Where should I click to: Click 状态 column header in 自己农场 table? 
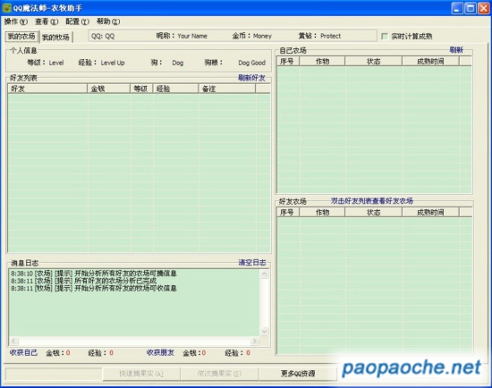coord(373,61)
